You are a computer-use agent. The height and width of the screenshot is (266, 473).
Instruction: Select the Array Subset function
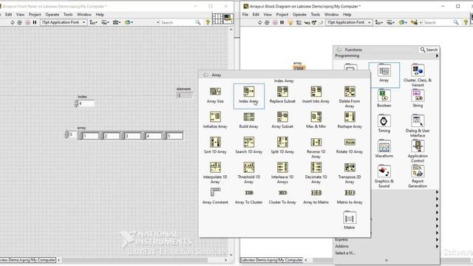282,120
